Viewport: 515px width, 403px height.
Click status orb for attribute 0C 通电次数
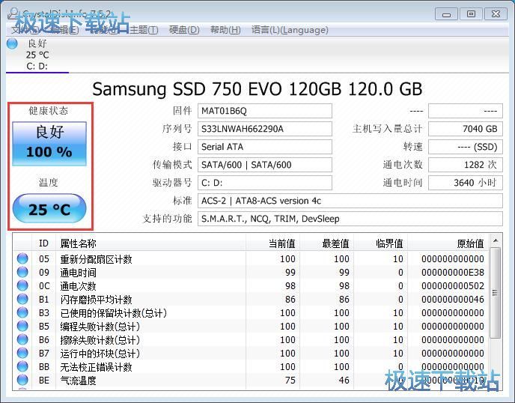point(22,286)
